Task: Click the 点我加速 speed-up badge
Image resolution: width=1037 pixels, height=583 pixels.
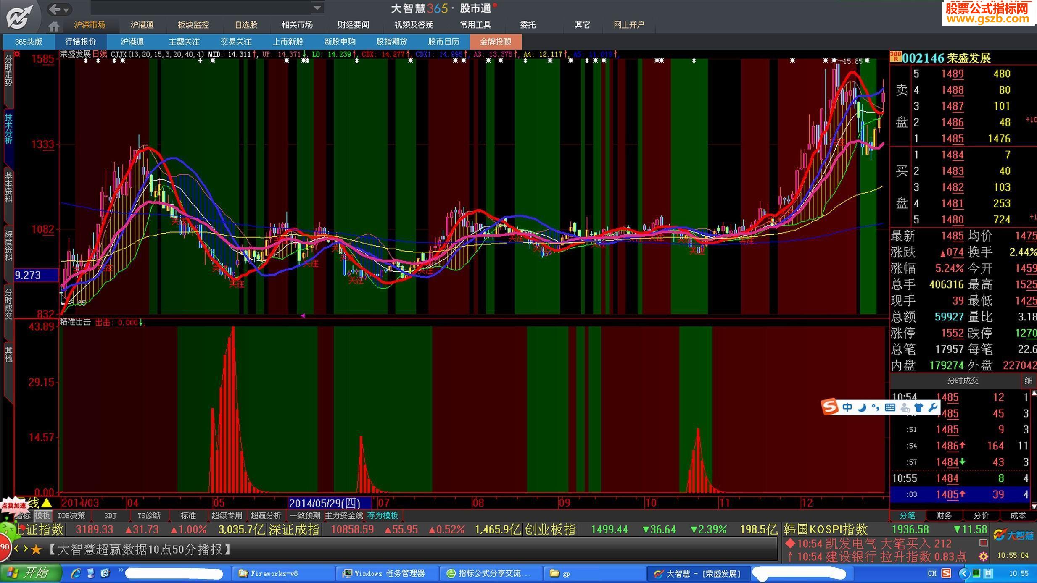Action: coord(14,506)
